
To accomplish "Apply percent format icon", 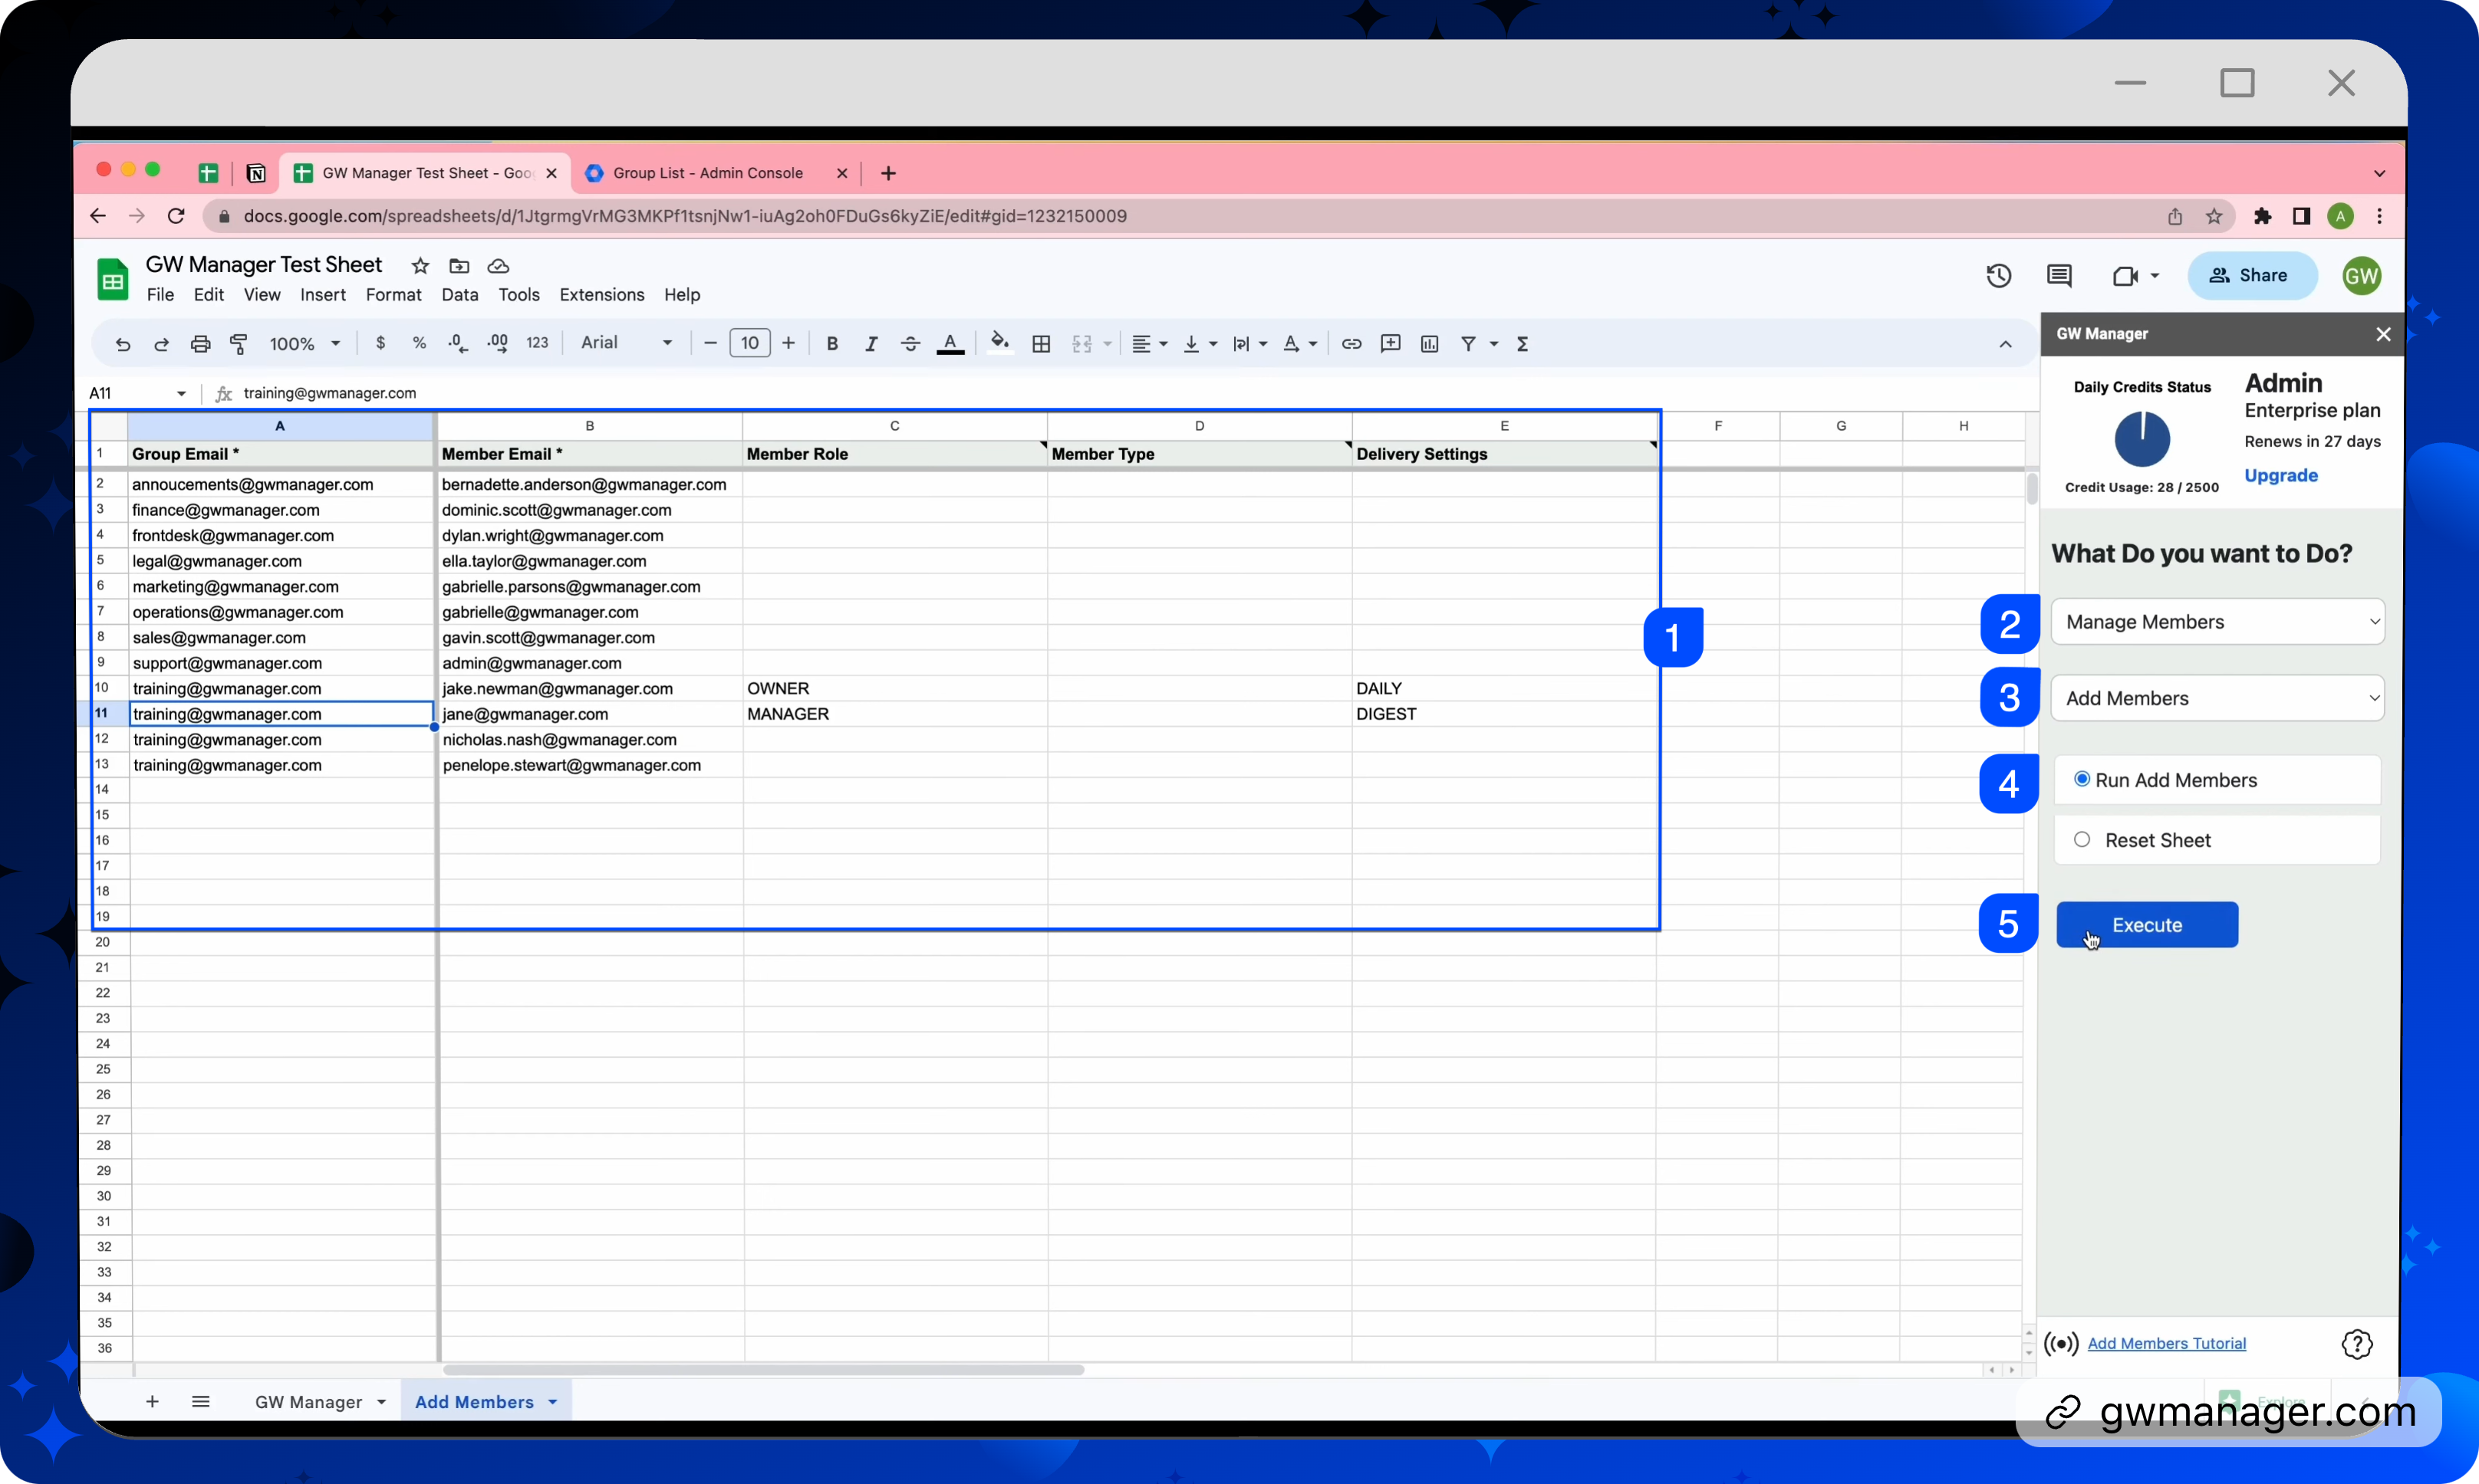I will (x=419, y=343).
